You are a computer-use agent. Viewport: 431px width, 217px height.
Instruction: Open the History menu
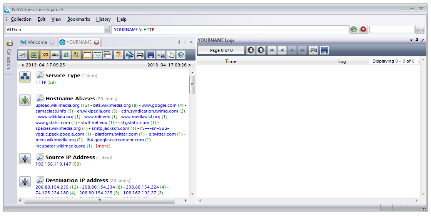click(x=104, y=19)
